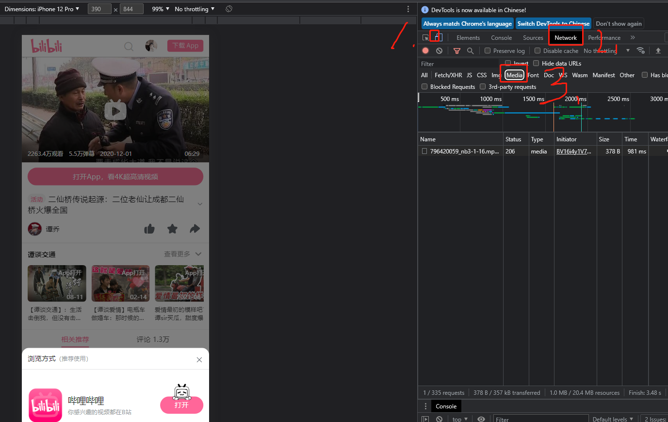Click Switch DevTools to Chinese button
The width and height of the screenshot is (668, 422).
pyautogui.click(x=553, y=23)
